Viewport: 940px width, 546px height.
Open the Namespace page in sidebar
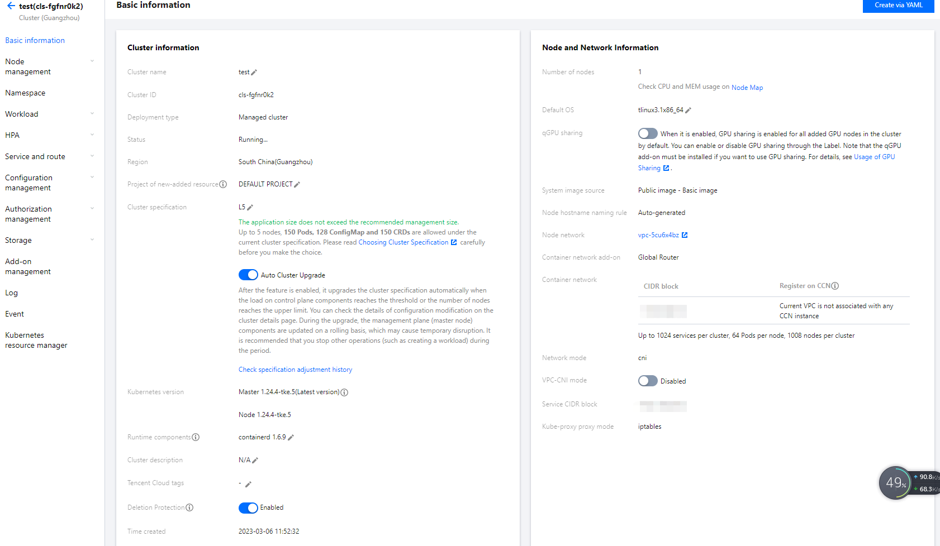(x=25, y=93)
